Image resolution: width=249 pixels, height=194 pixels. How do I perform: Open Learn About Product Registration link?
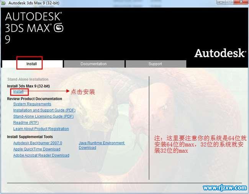pyautogui.click(x=41, y=129)
